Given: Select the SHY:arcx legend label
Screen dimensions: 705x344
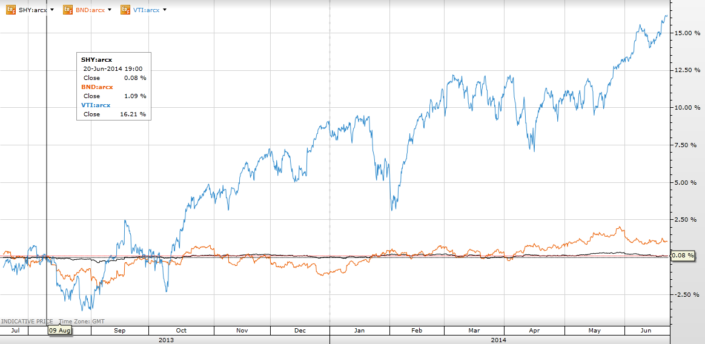Looking at the screenshot, I should [x=33, y=10].
